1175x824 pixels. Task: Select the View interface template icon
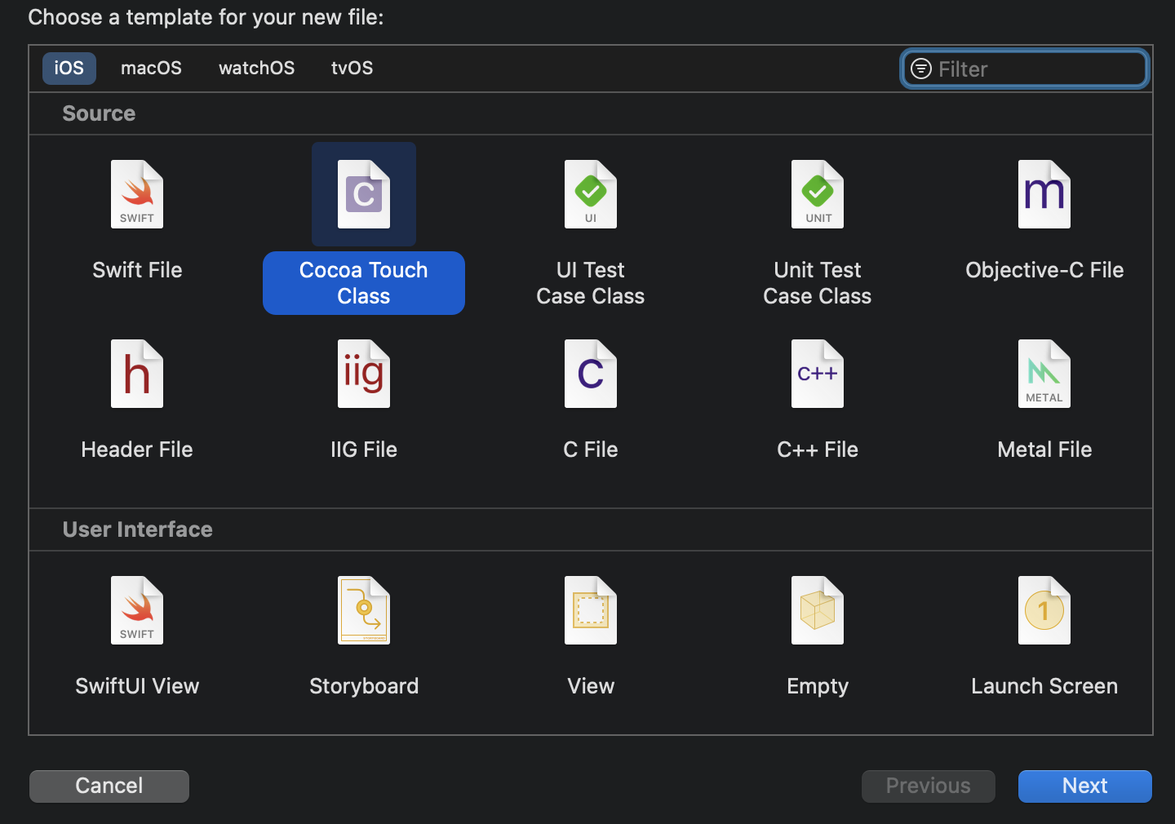click(591, 610)
